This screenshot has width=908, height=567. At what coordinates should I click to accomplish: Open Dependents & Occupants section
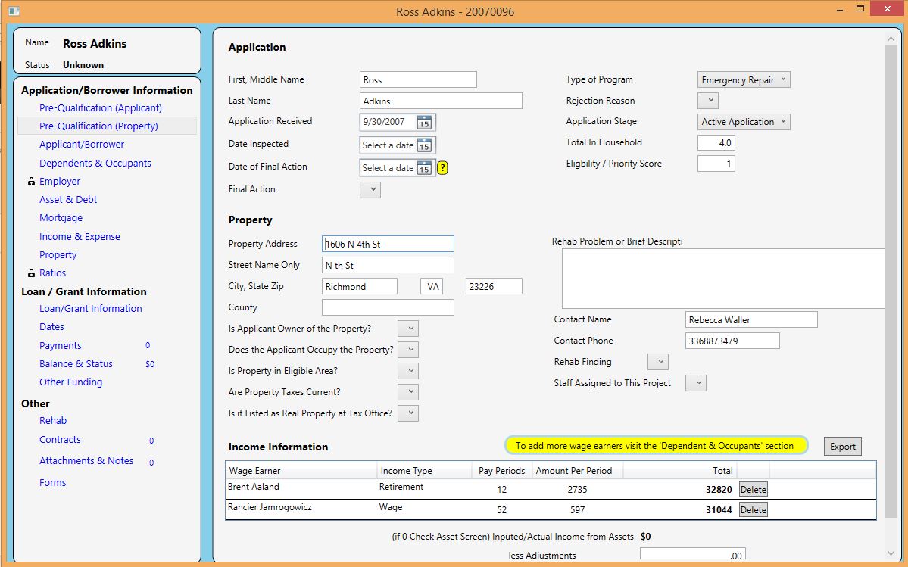[x=95, y=164]
